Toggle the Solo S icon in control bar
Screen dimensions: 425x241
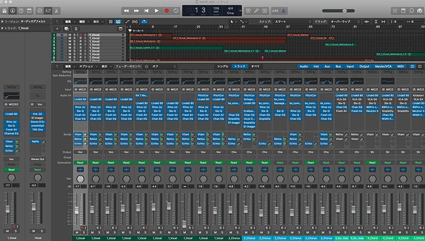click(265, 11)
